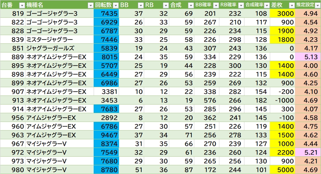Expand the 合成確率 filter arrow
This screenshot has width=321, height=174.
point(266,5)
